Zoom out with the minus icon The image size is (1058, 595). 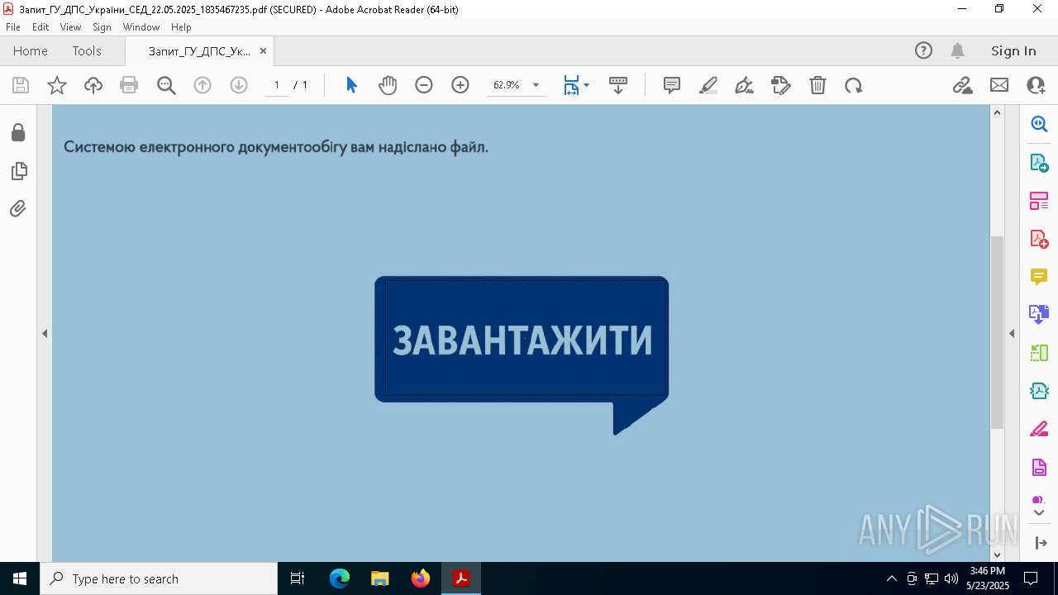point(424,85)
